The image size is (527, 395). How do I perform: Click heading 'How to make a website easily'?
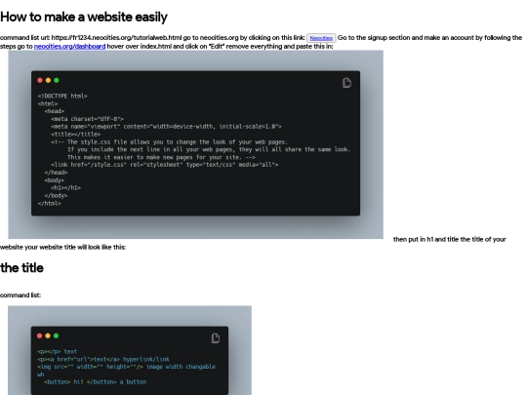click(x=84, y=17)
